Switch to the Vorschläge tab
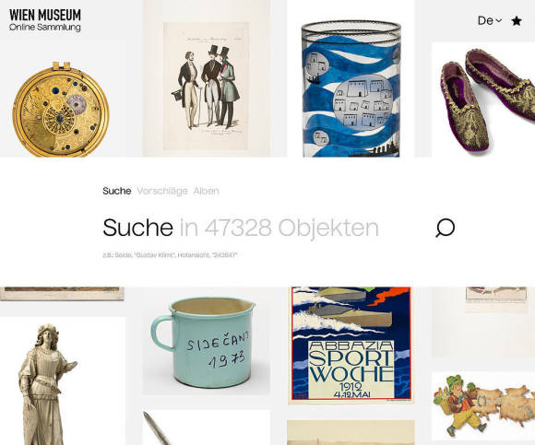The width and height of the screenshot is (535, 445). pyautogui.click(x=162, y=191)
